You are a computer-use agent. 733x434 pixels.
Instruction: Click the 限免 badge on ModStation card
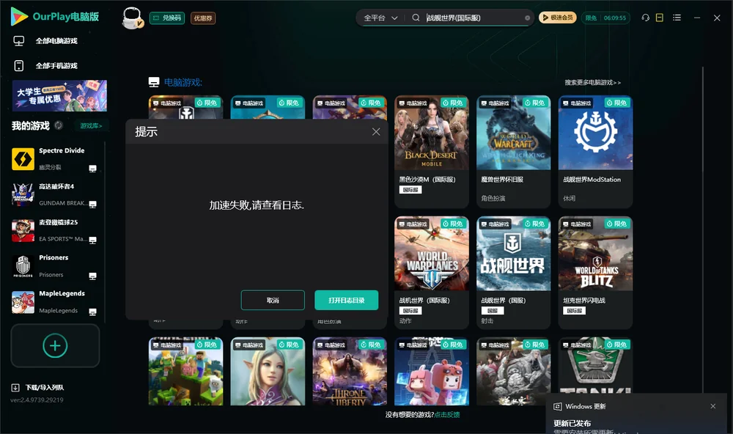[x=616, y=103]
